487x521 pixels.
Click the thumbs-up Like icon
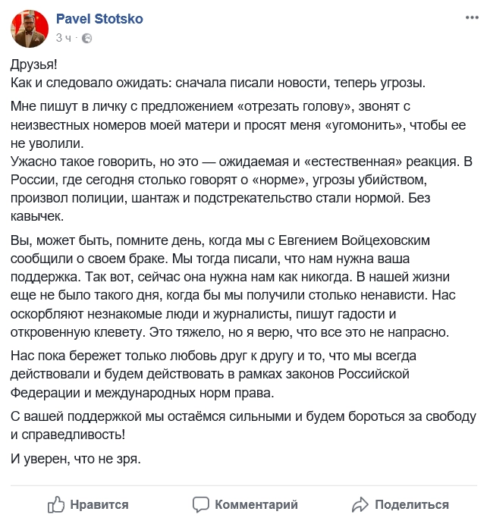(x=55, y=504)
